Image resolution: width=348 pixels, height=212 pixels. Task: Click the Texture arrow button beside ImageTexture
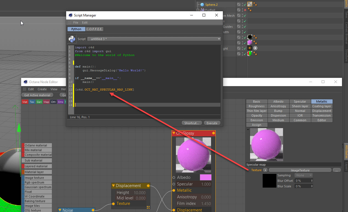265,170
